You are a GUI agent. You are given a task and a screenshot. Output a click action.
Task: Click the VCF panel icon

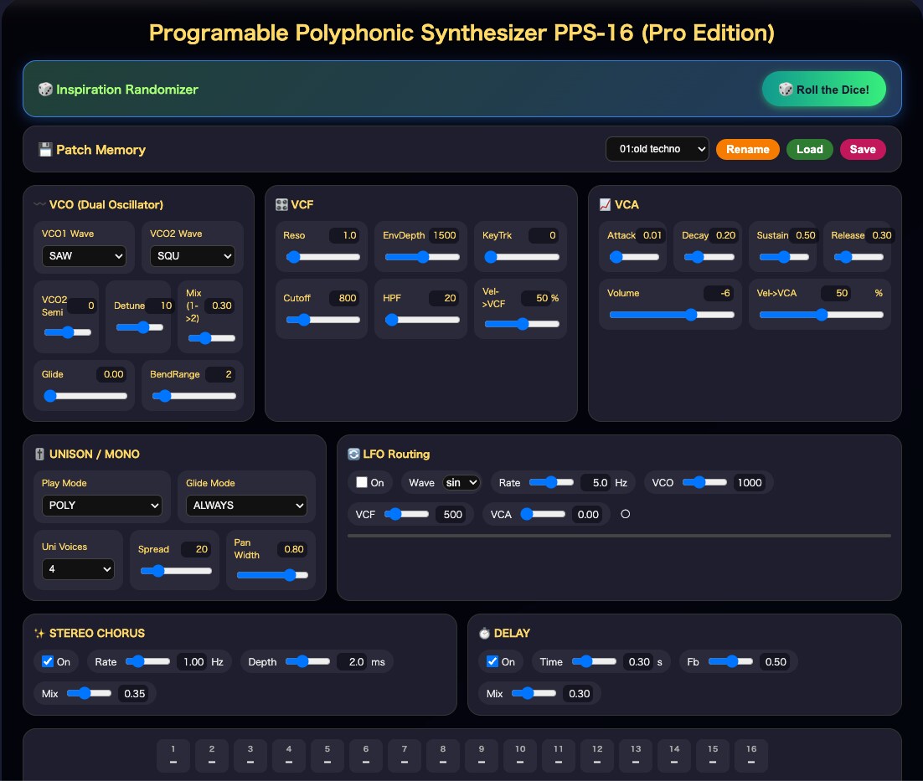(x=281, y=204)
